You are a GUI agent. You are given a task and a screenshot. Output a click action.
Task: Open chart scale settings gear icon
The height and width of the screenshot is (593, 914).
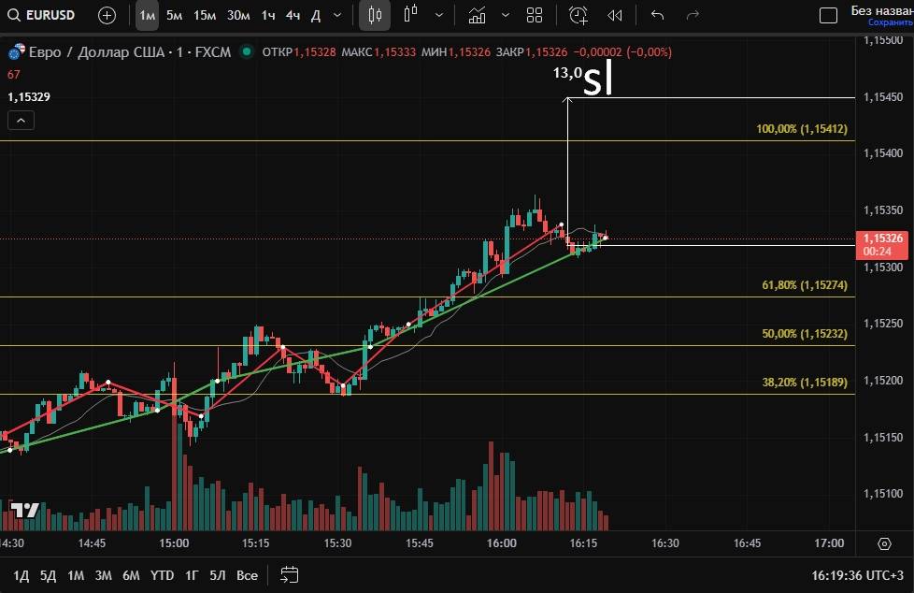coord(884,543)
